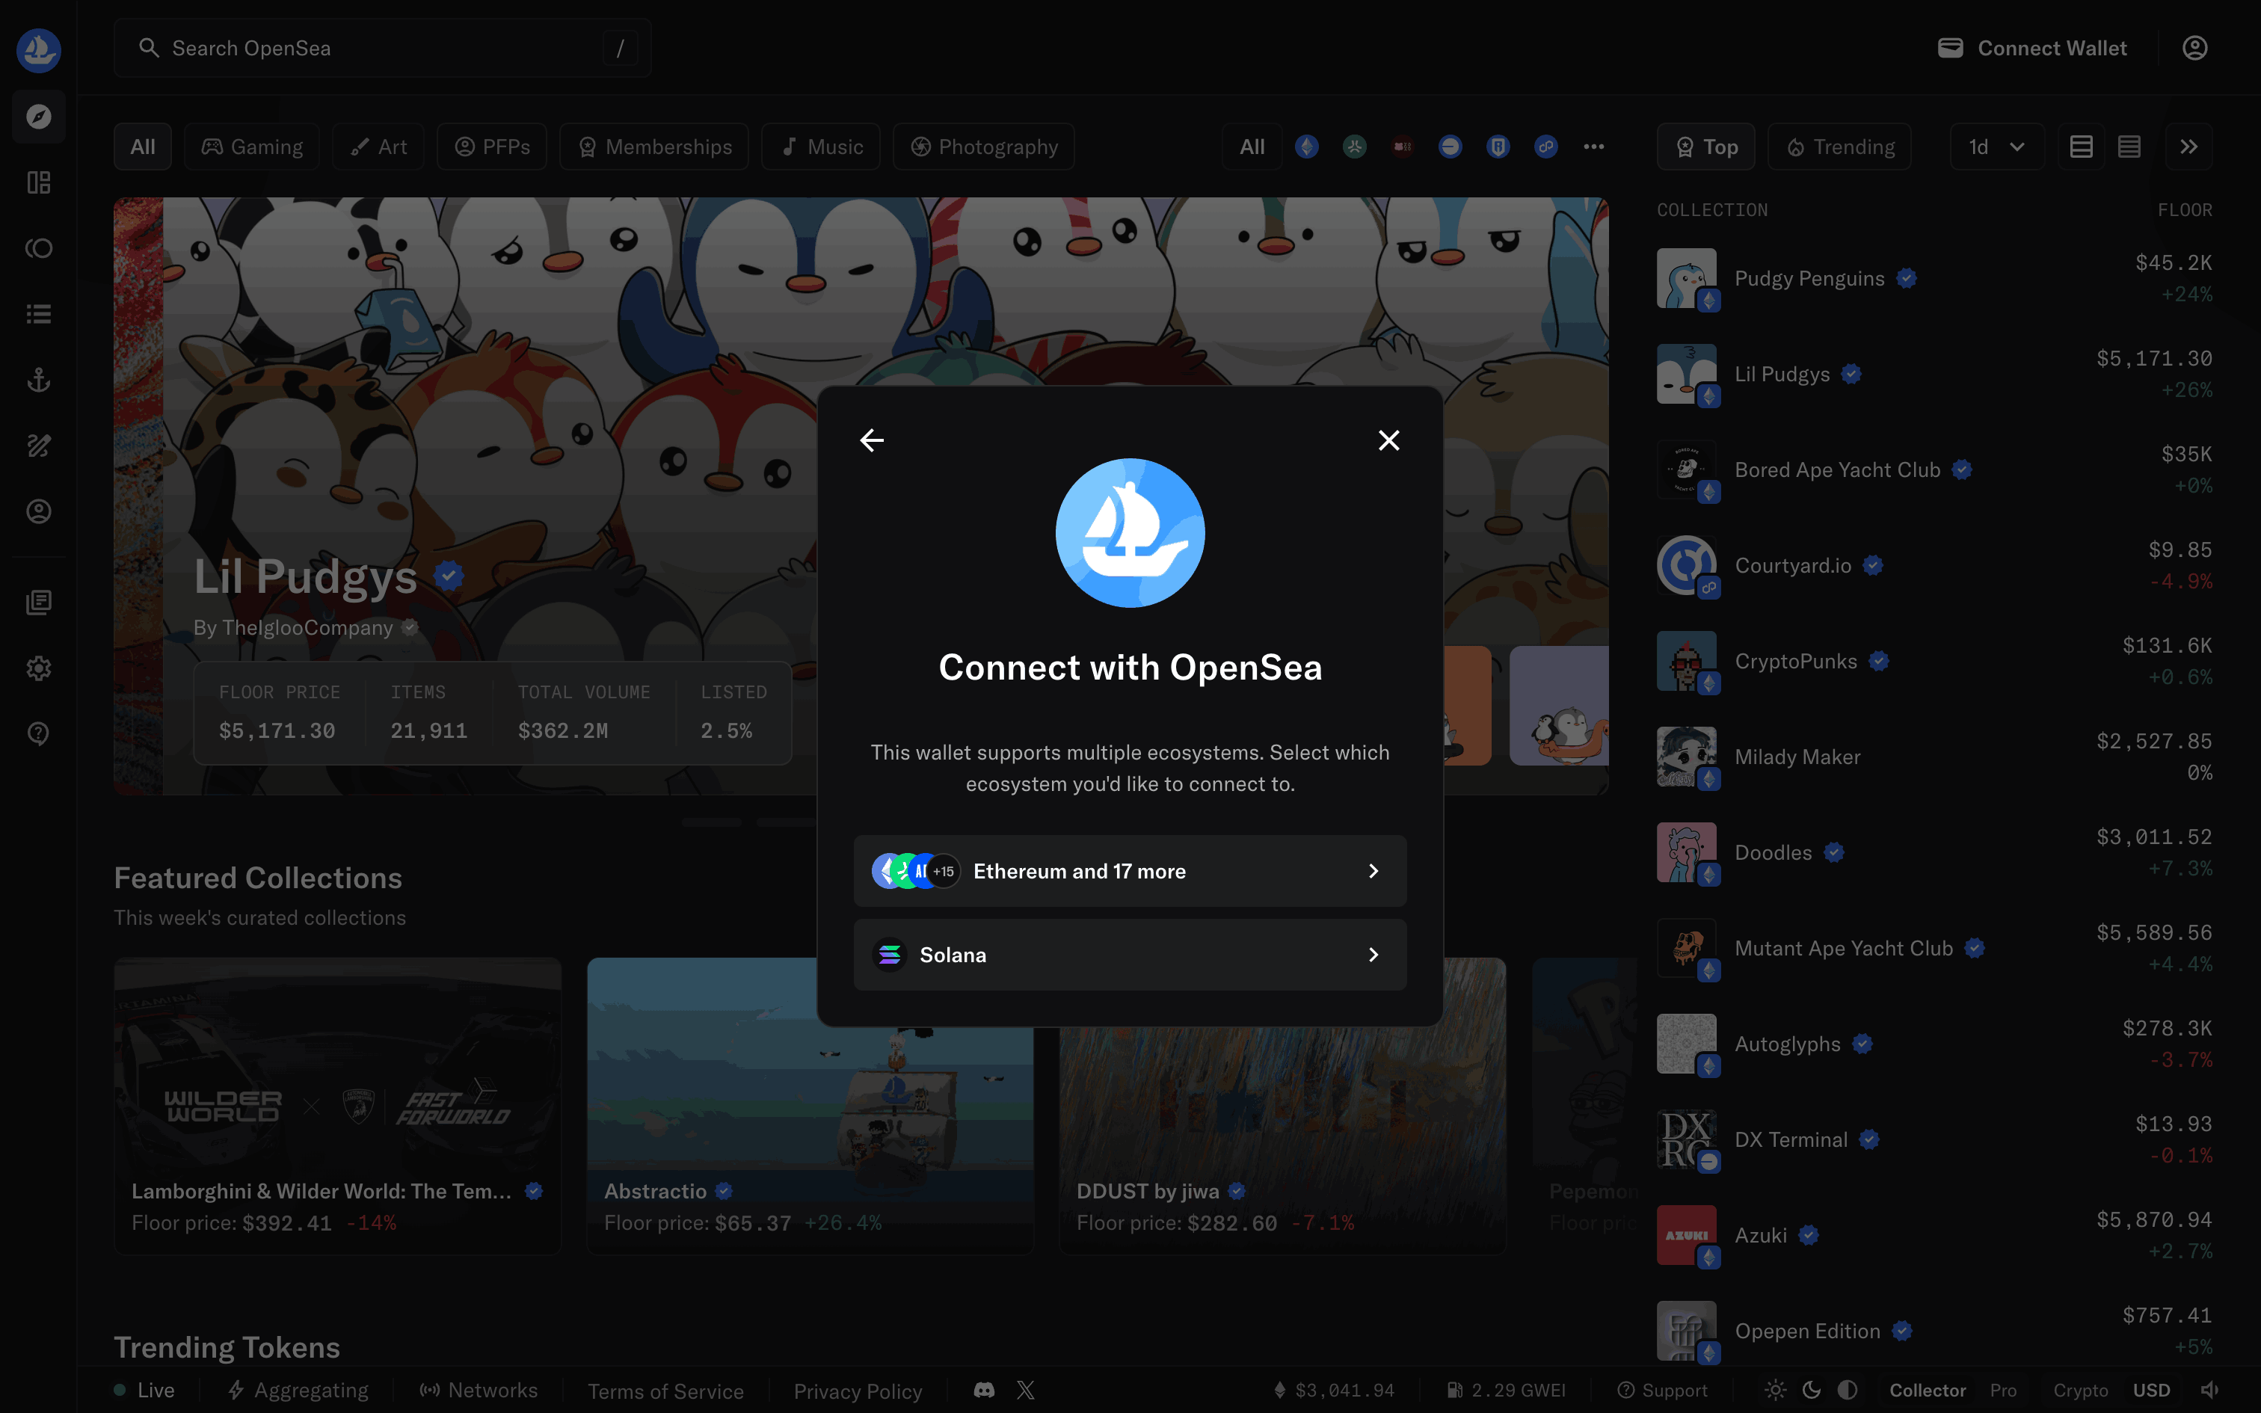
Task: Choose Ethereum and 17 more ecosystem
Action: tap(1130, 871)
